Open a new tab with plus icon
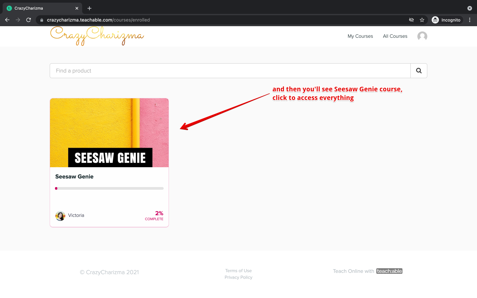 pos(89,8)
